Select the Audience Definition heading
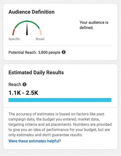 tap(32, 12)
